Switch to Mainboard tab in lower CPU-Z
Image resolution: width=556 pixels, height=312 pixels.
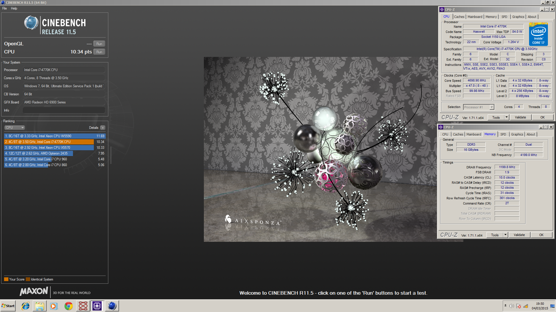(x=474, y=134)
